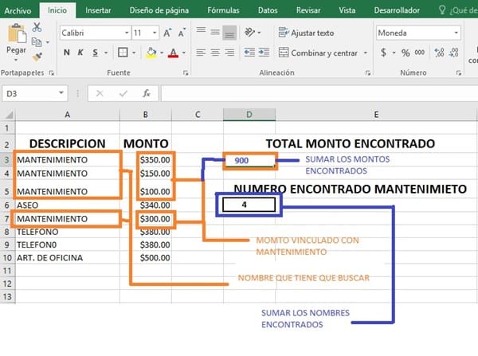Toggle bold formatting (N)
Screen dimensions: 478x356
pyautogui.click(x=66, y=53)
